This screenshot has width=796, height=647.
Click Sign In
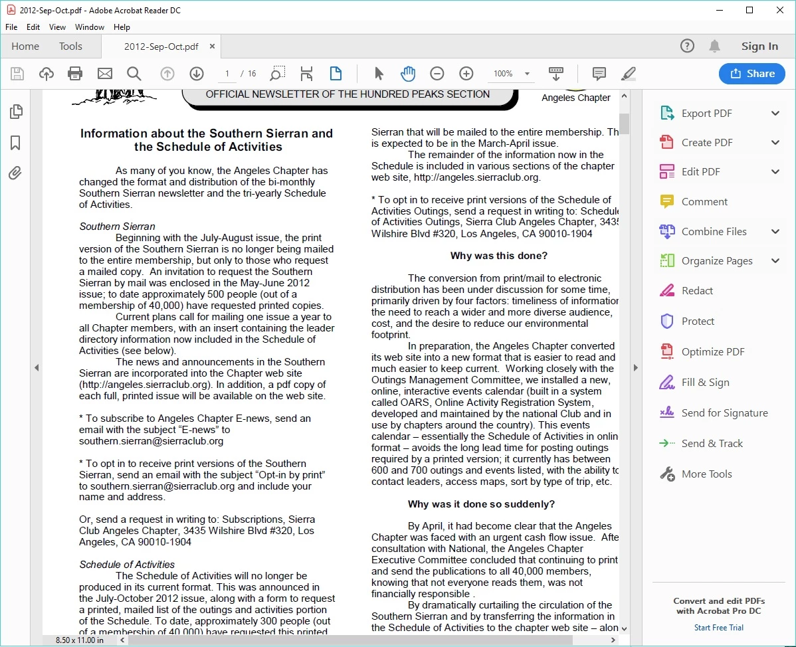click(x=759, y=46)
